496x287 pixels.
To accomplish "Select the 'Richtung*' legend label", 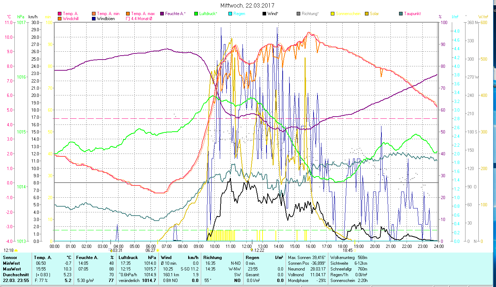I will [x=310, y=14].
